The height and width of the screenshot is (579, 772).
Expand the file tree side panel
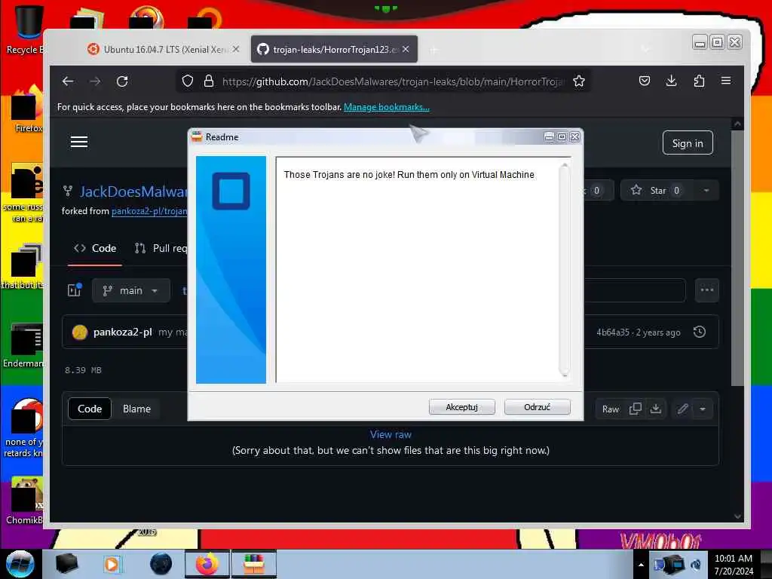tap(75, 290)
